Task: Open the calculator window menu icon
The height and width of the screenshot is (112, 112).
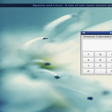Action: click(84, 33)
